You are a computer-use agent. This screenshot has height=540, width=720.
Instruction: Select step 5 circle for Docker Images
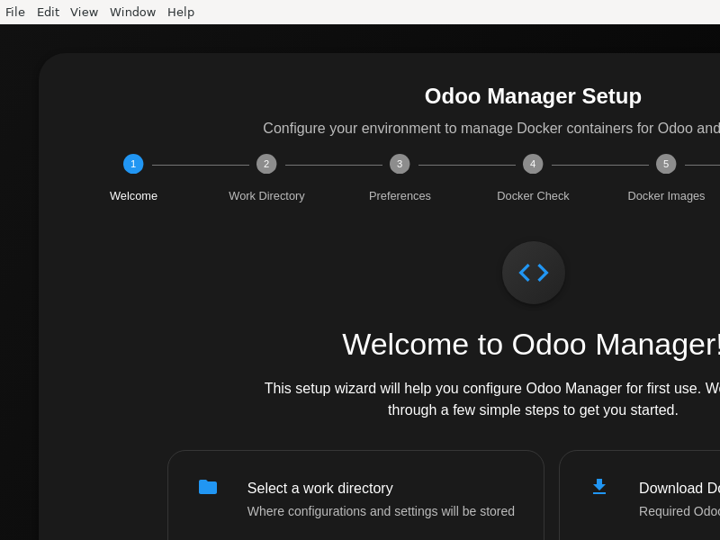[x=666, y=164]
